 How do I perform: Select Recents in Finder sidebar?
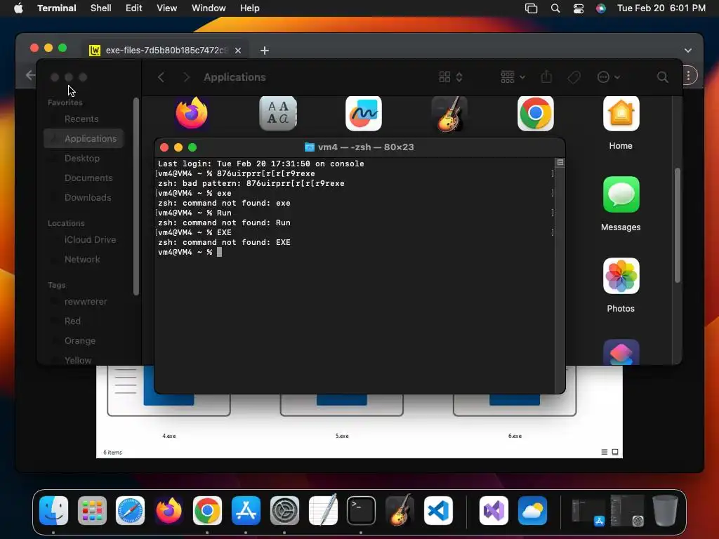[81, 119]
